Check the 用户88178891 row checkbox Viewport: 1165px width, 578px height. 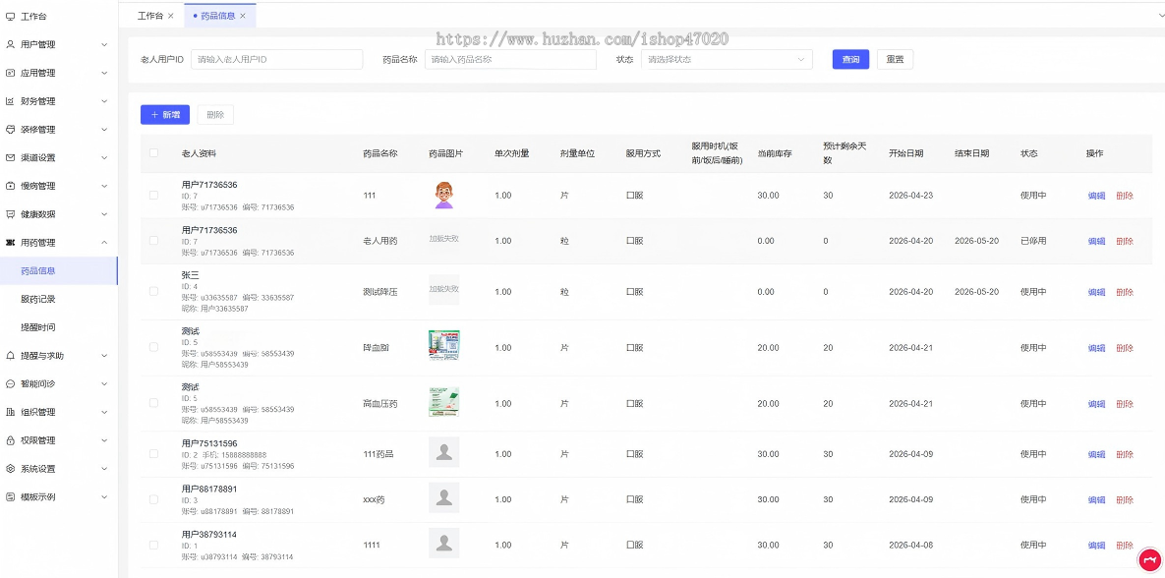(x=153, y=499)
